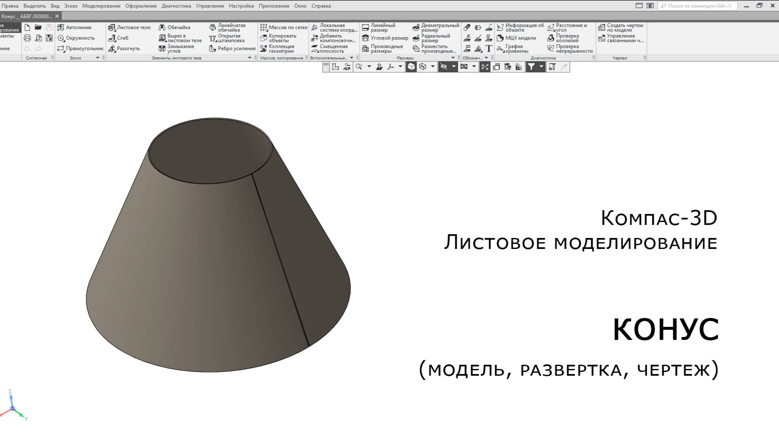The image size is (779, 438).
Task: Select Линейчатая обечайка ruled shell
Action: click(x=227, y=27)
